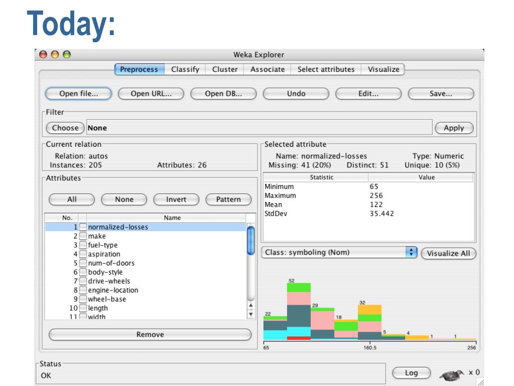Show the Visualize tab
The image size is (514, 386).
[x=383, y=69]
